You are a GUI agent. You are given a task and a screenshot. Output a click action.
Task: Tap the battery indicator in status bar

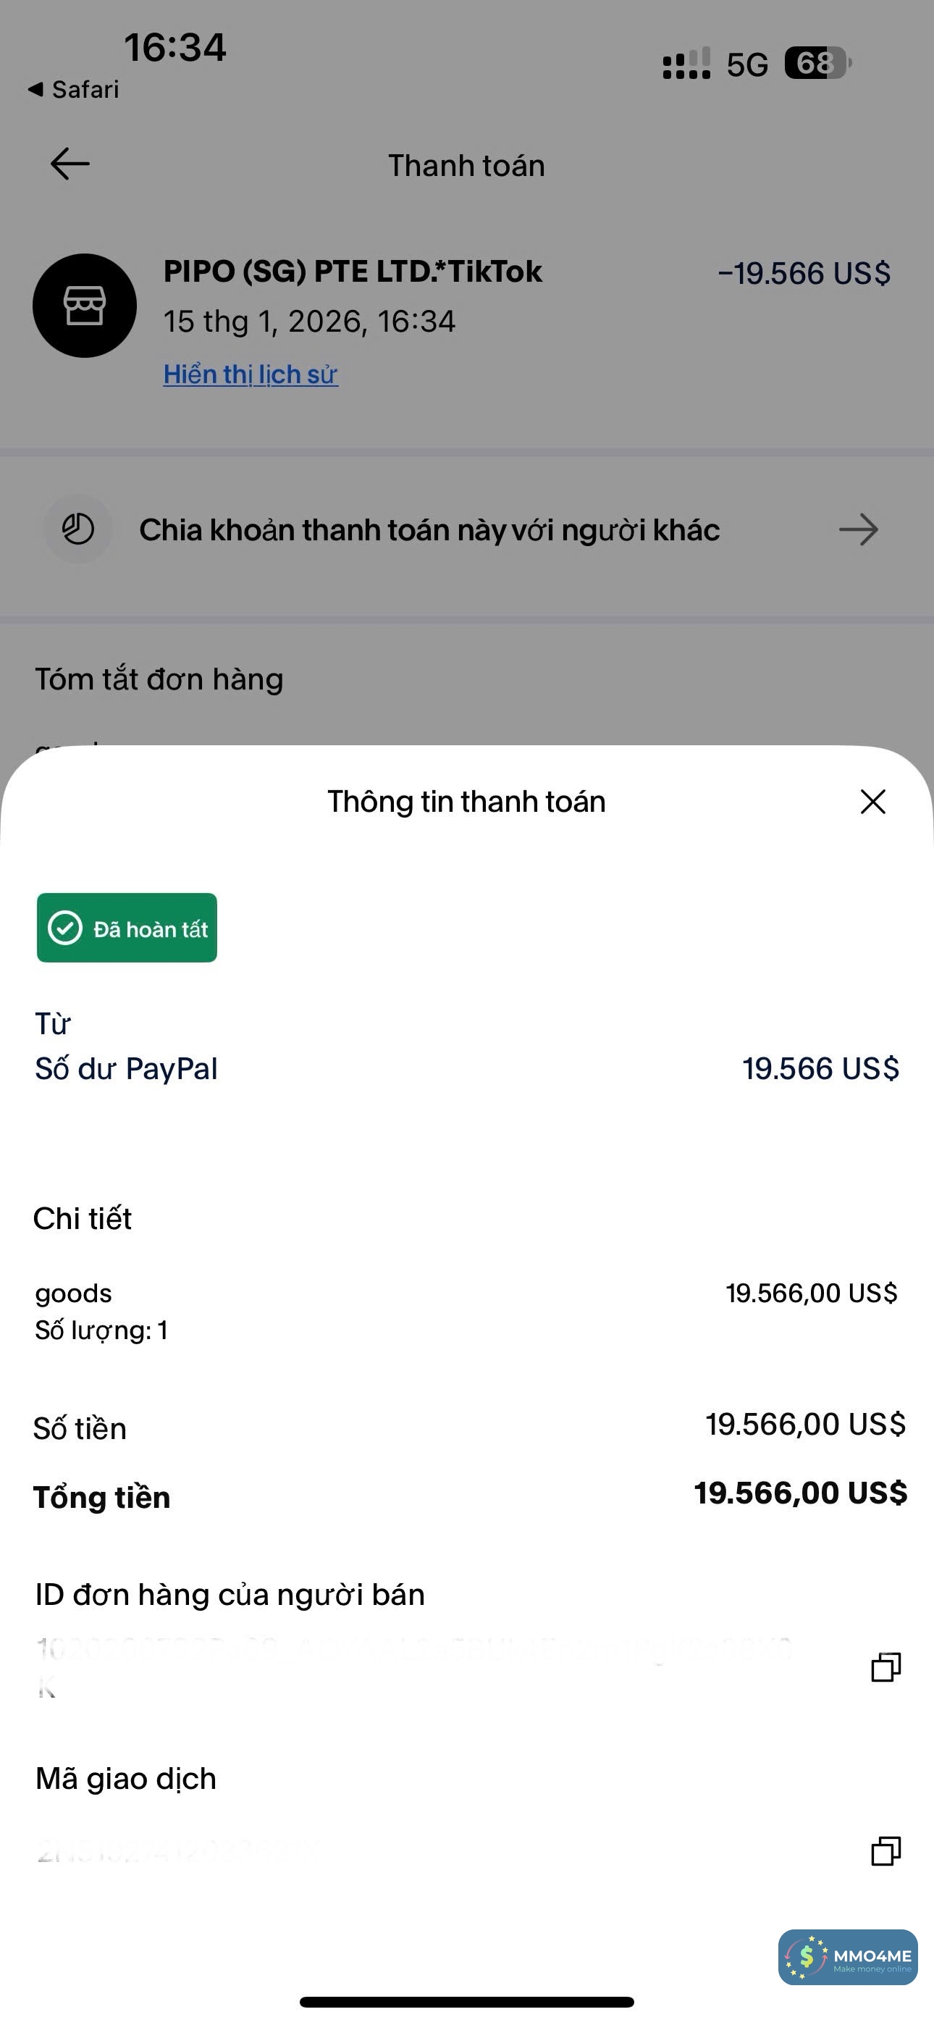point(817,63)
